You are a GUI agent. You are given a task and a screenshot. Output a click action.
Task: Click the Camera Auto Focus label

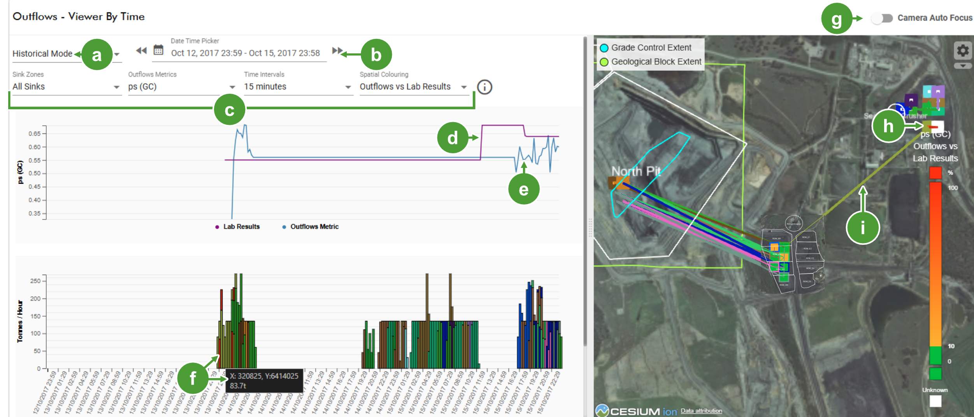935,18
